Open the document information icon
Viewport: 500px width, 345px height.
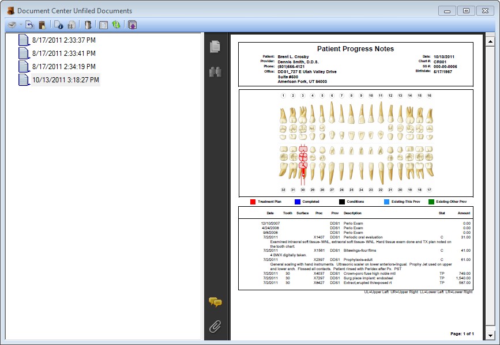click(x=58, y=25)
